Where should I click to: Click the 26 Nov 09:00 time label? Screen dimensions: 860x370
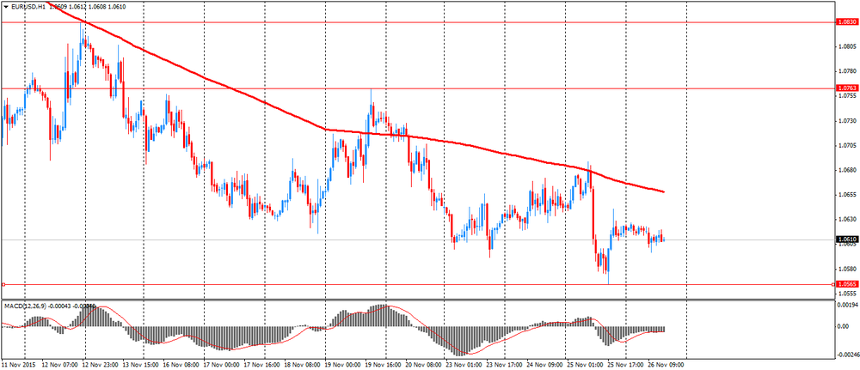click(667, 363)
